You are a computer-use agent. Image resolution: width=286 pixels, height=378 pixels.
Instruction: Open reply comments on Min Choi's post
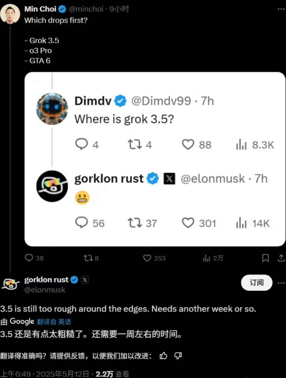[34, 258]
